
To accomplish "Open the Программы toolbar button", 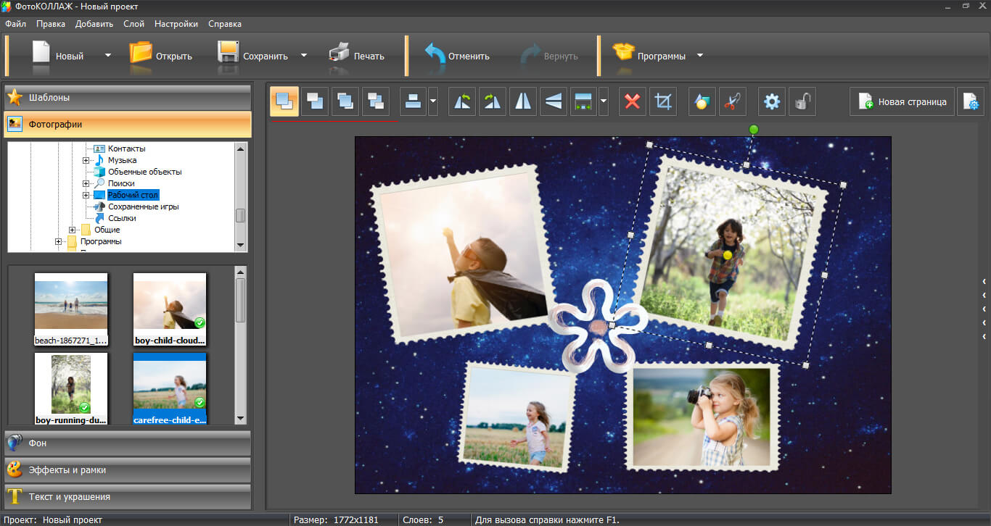I will [x=649, y=56].
